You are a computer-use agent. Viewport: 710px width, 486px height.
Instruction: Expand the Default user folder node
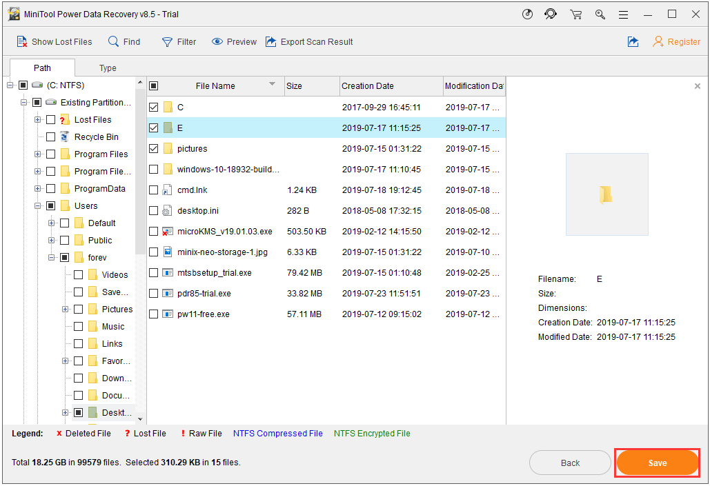tap(51, 223)
